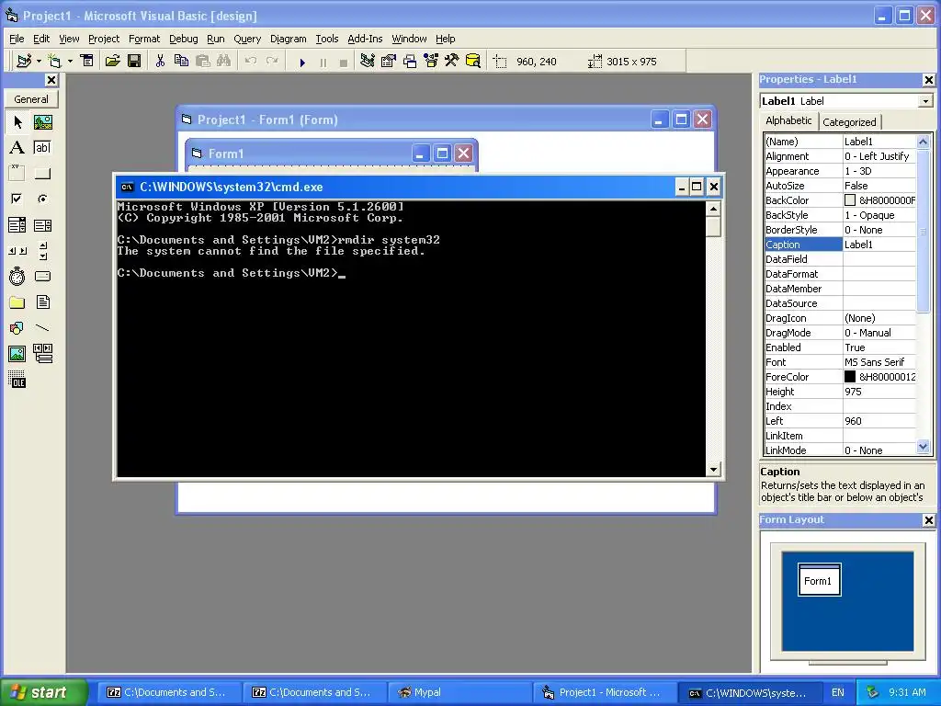
Task: Cut selection with the scissors icon
Action: pos(160,61)
